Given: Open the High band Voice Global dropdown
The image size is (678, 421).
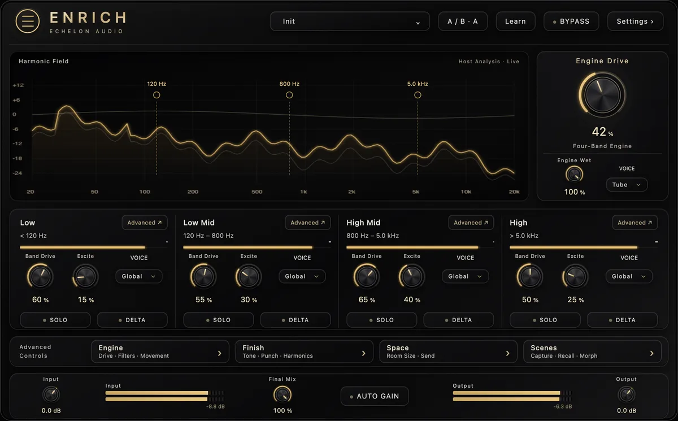Looking at the screenshot, I should pos(629,276).
